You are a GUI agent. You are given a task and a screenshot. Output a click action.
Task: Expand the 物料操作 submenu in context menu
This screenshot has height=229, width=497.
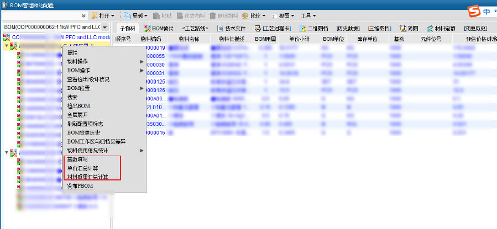[x=103, y=61]
